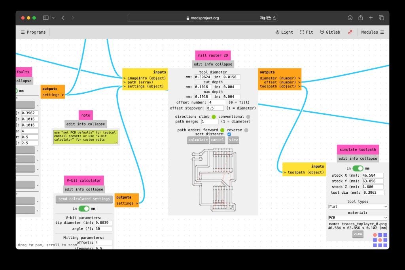The image size is (405, 270).
Task: Toggle in/mm switch in V-bit calculator
Action: tap(84, 208)
